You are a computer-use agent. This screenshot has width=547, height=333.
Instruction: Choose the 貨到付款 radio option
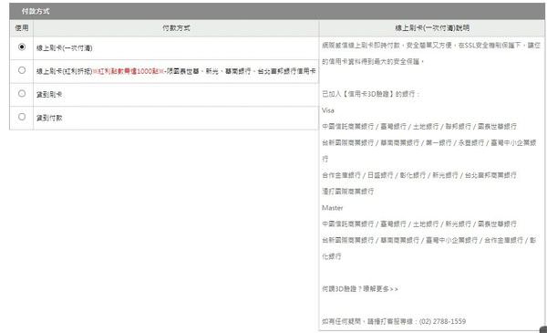click(22, 117)
